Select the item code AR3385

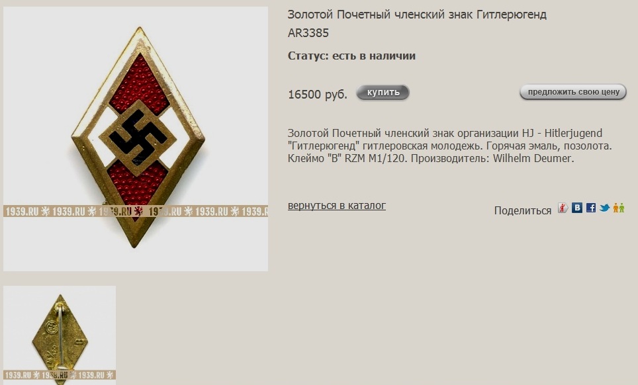pos(308,33)
